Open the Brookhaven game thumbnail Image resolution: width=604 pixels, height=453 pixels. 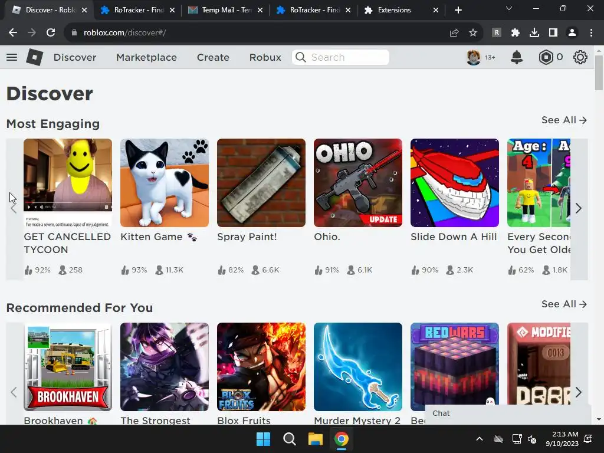[x=68, y=367]
